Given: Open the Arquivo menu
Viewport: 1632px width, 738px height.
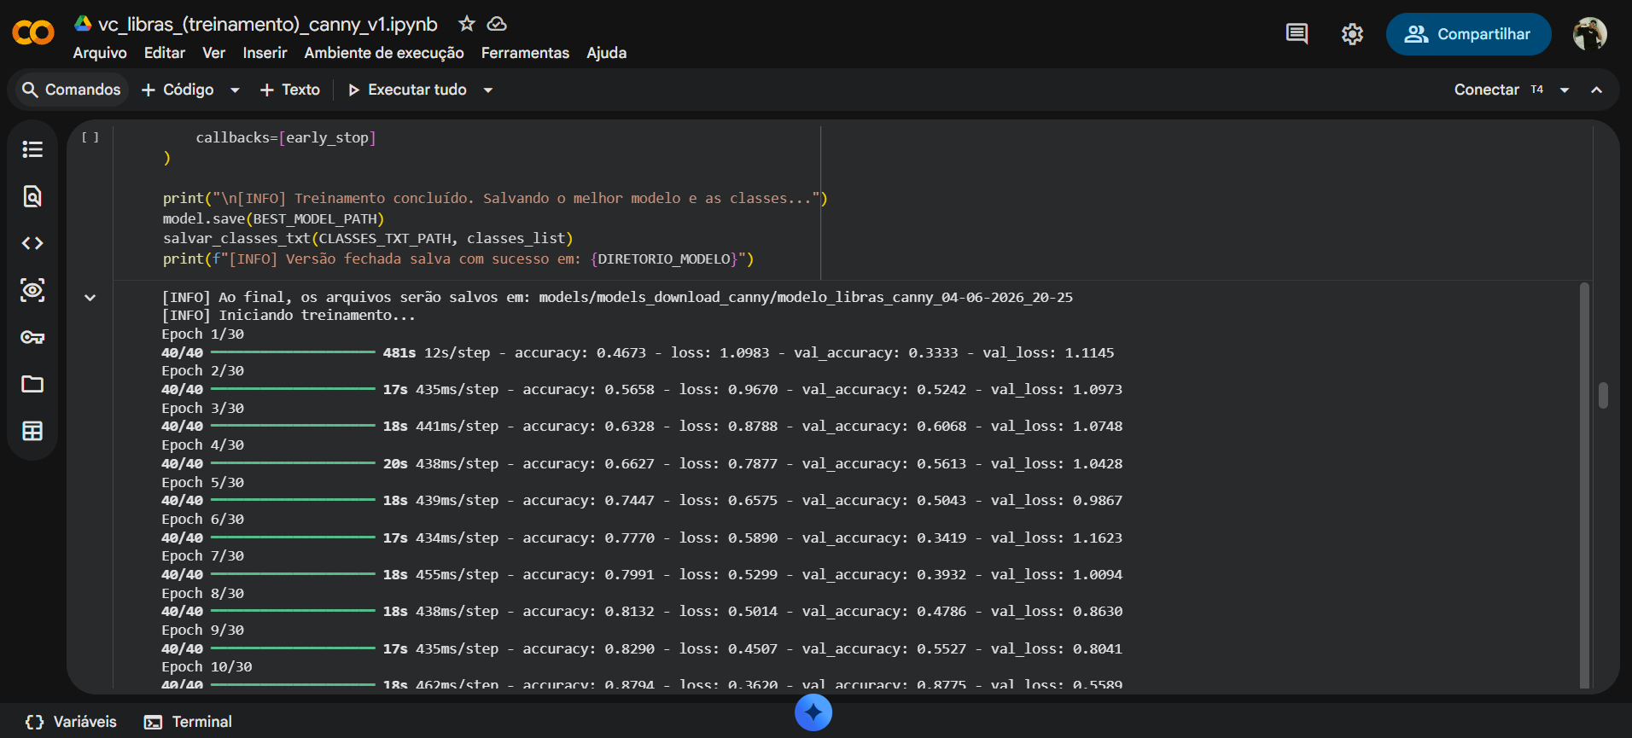Looking at the screenshot, I should [x=100, y=53].
